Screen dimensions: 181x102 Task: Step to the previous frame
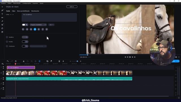128,57
